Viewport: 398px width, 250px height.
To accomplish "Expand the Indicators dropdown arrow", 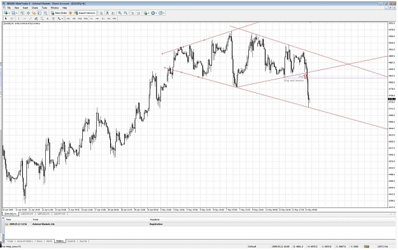I will [149, 13].
